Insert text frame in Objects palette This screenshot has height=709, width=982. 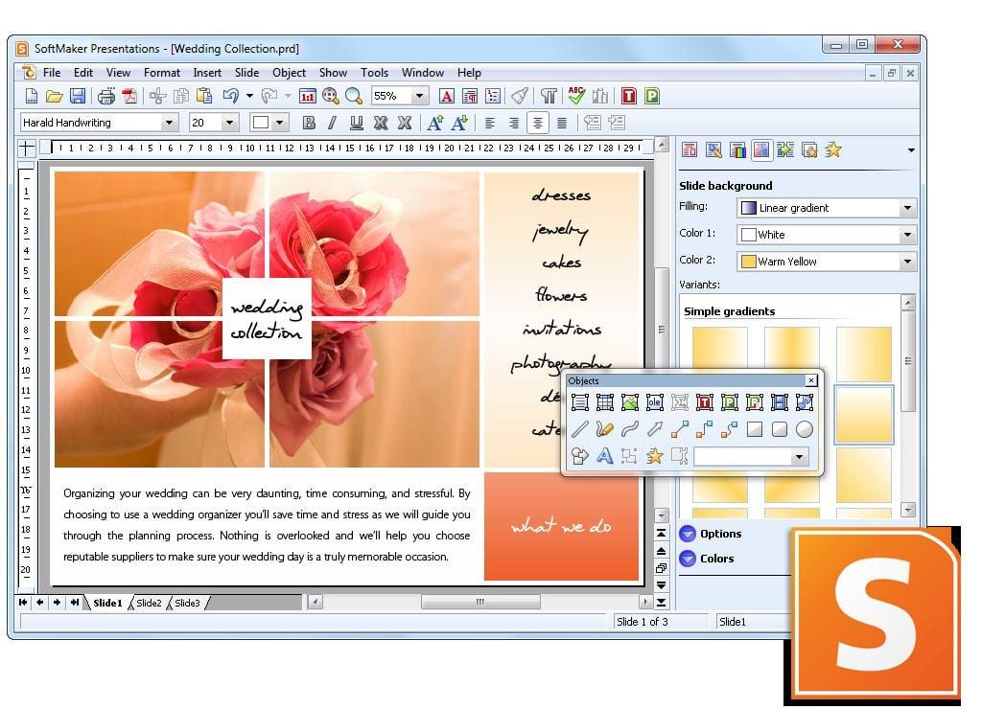(580, 402)
